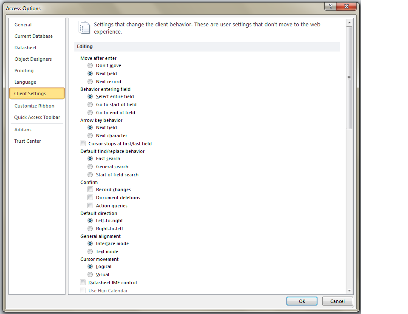408x314 pixels.
Task: Select Right-to-left default direction
Action: [x=90, y=229]
